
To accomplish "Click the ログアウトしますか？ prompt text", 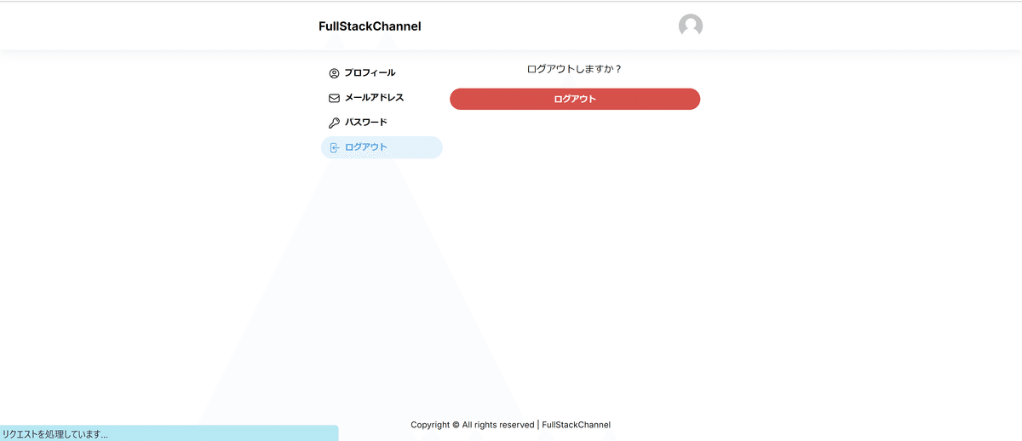I will pyautogui.click(x=575, y=69).
